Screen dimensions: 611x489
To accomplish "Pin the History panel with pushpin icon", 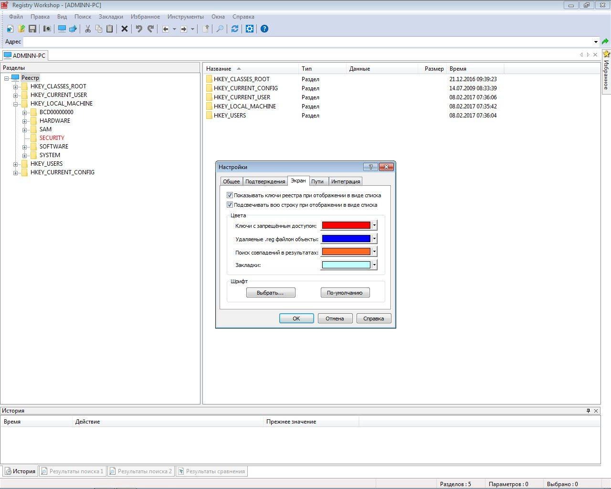I will (588, 411).
